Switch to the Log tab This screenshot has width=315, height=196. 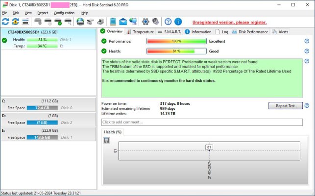[222, 32]
